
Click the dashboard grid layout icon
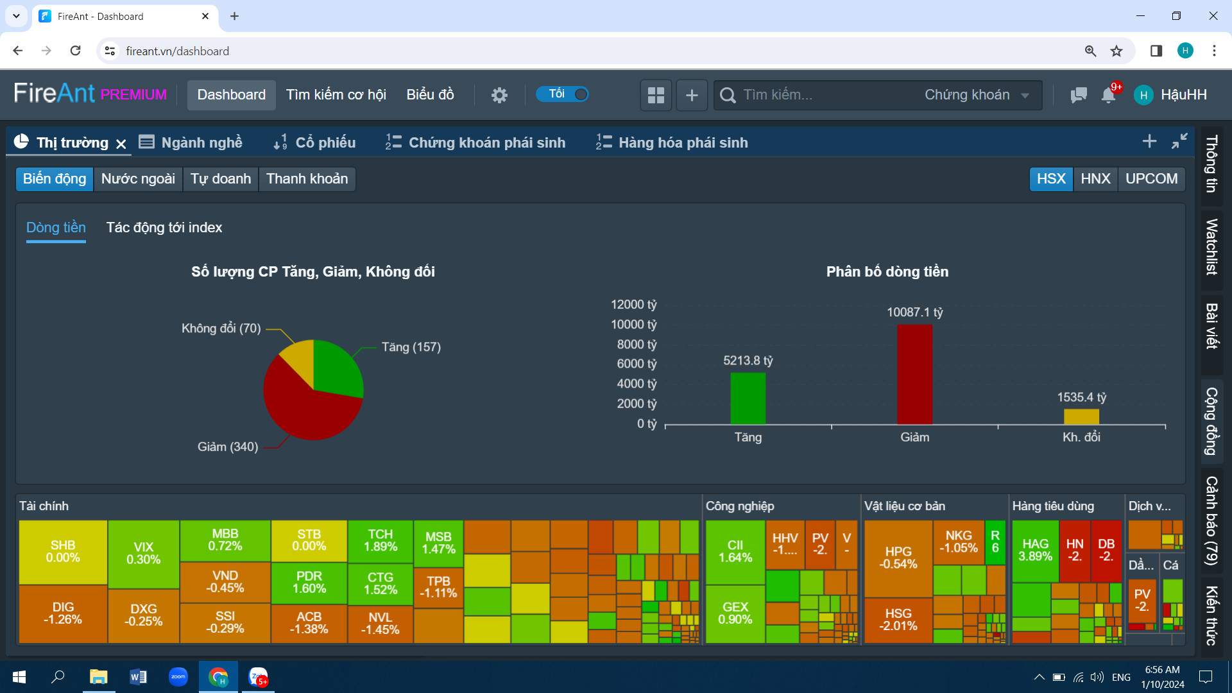(x=656, y=95)
